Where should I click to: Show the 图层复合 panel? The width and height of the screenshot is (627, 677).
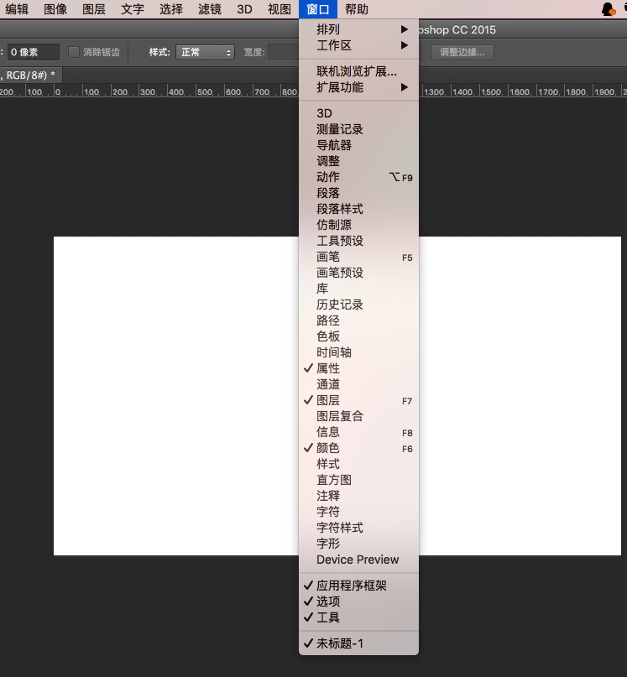coord(358,416)
